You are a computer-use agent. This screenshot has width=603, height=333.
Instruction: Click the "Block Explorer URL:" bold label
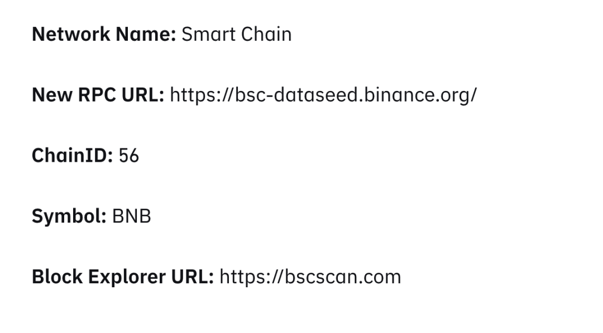click(x=122, y=277)
